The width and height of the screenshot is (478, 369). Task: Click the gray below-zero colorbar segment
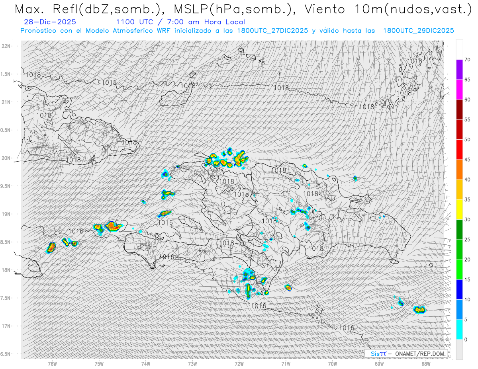[459, 349]
